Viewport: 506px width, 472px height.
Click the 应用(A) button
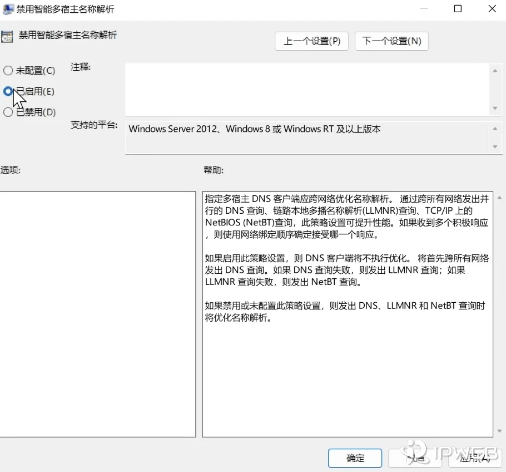pyautogui.click(x=474, y=458)
